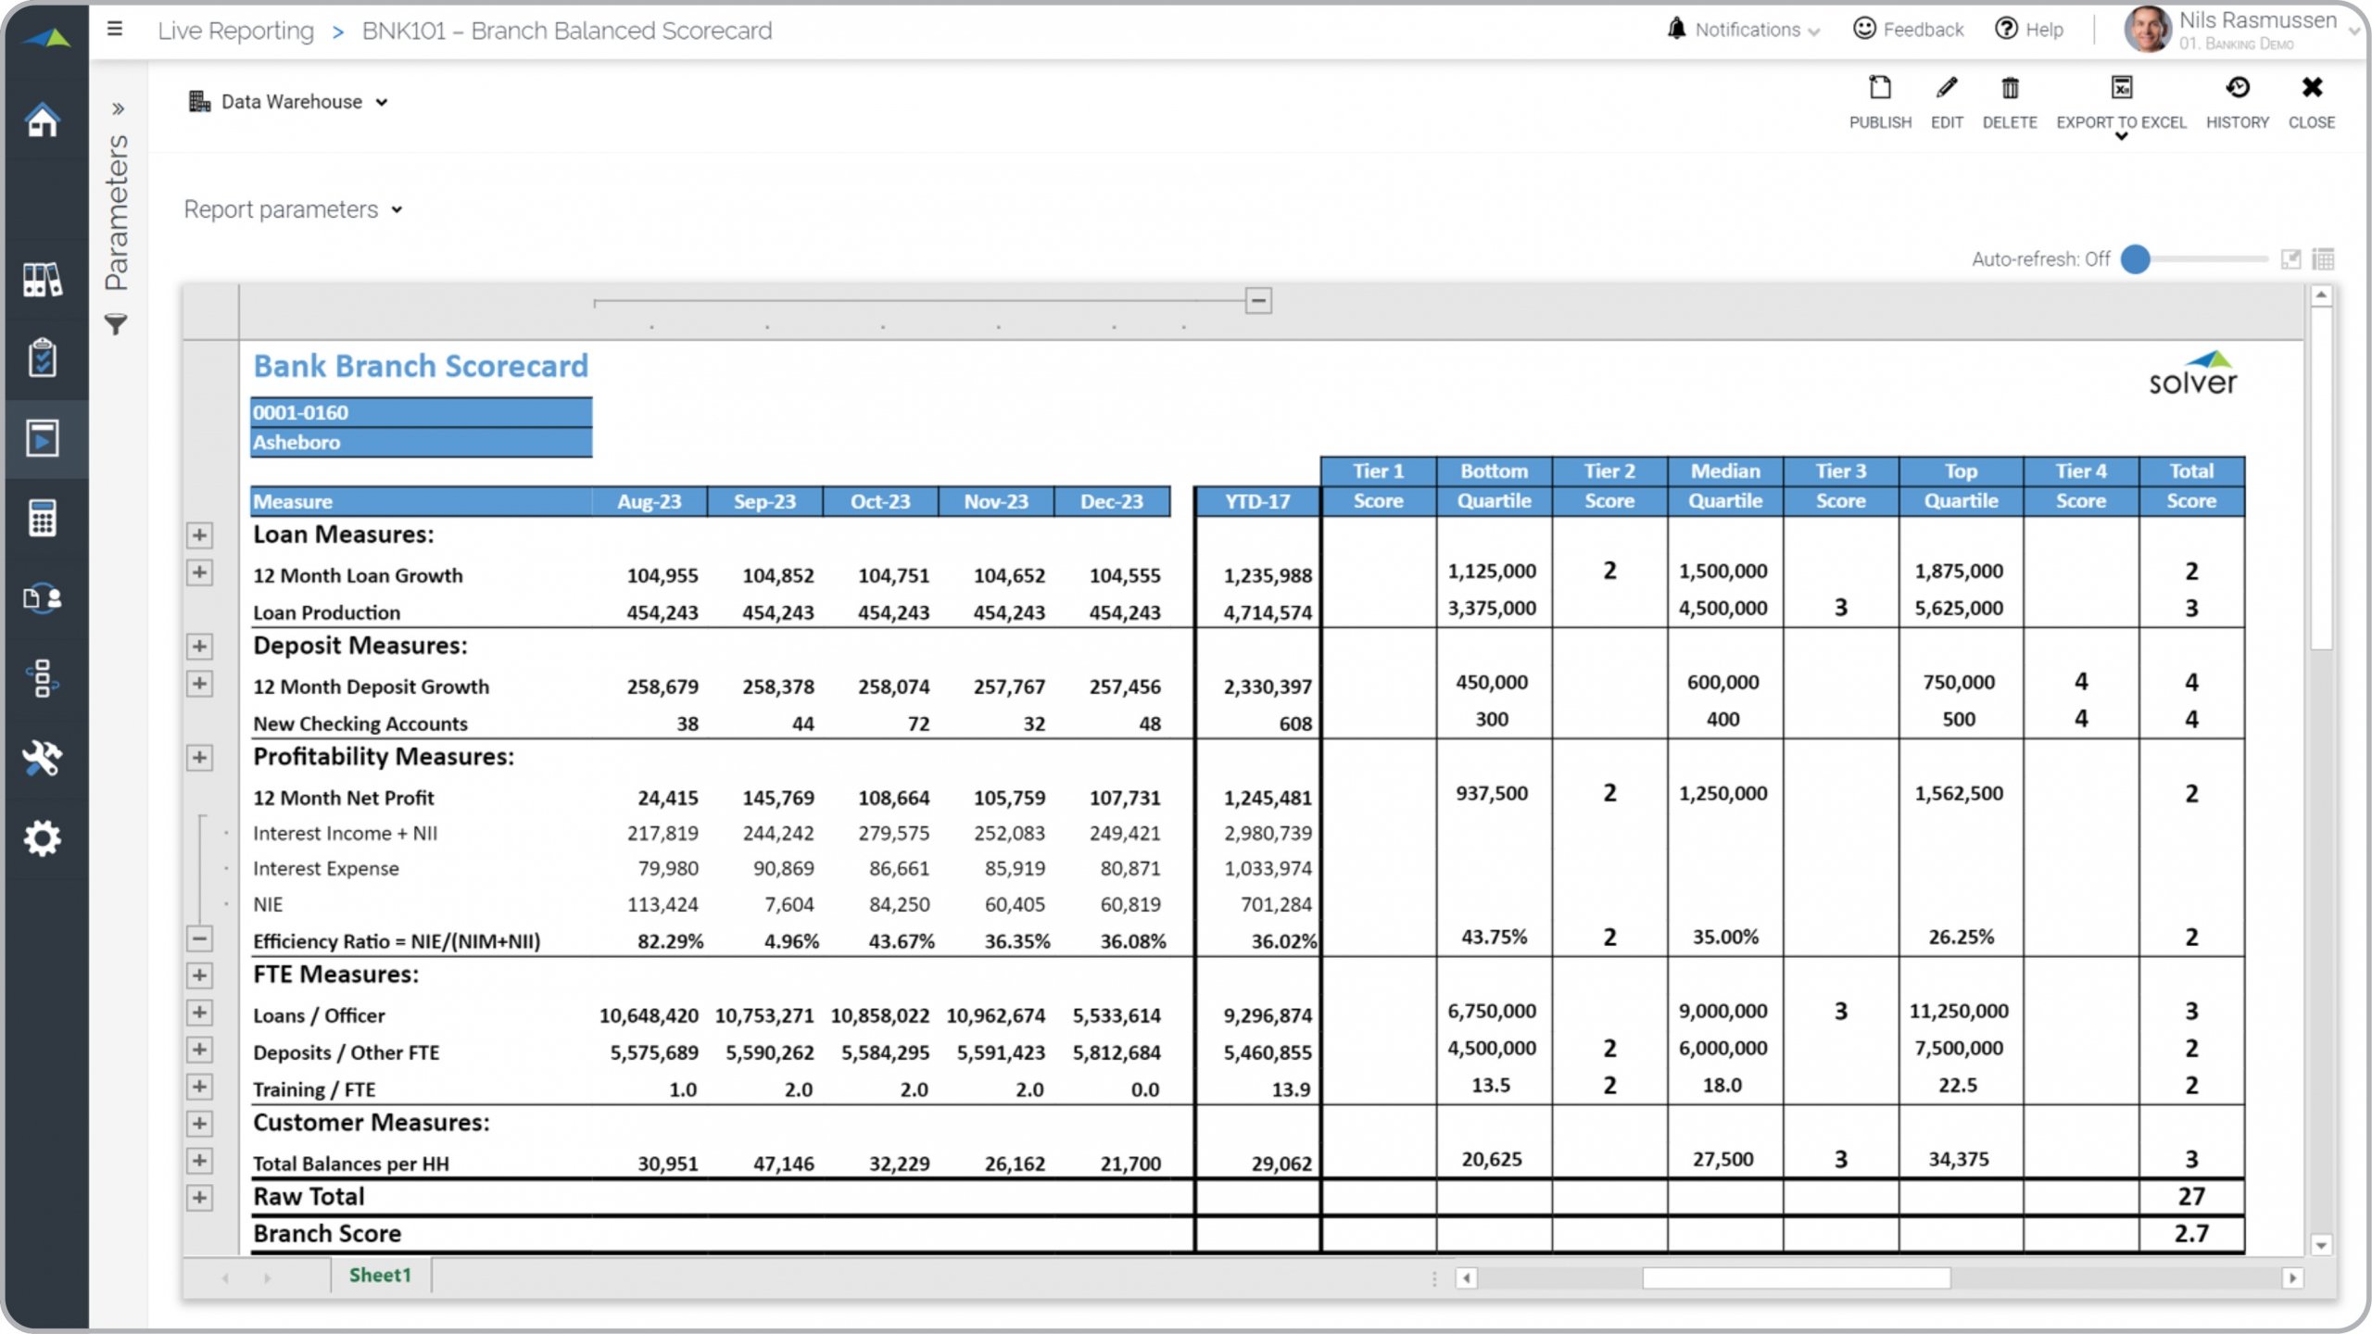Open the Home icon in sidebar
2372x1334 pixels.
pyautogui.click(x=43, y=120)
